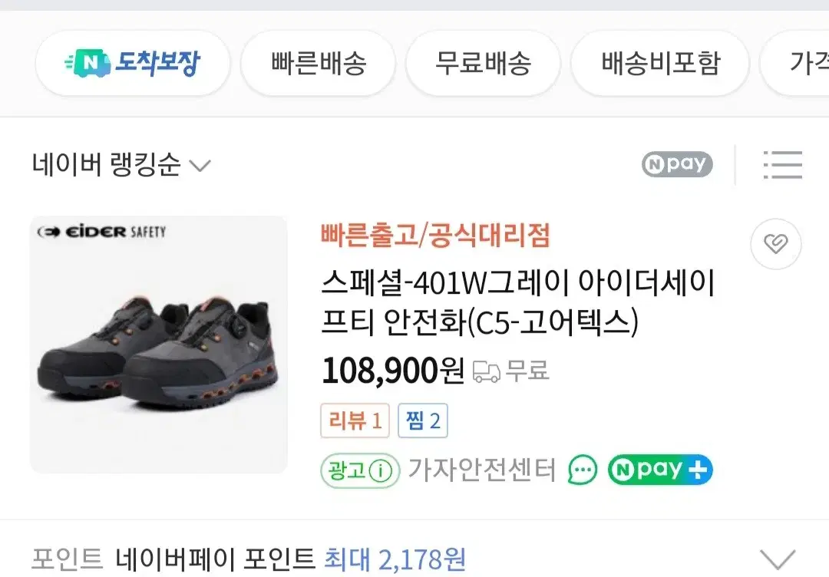Enable the 빠른배송 filter chip
829x577 pixels.
click(319, 64)
